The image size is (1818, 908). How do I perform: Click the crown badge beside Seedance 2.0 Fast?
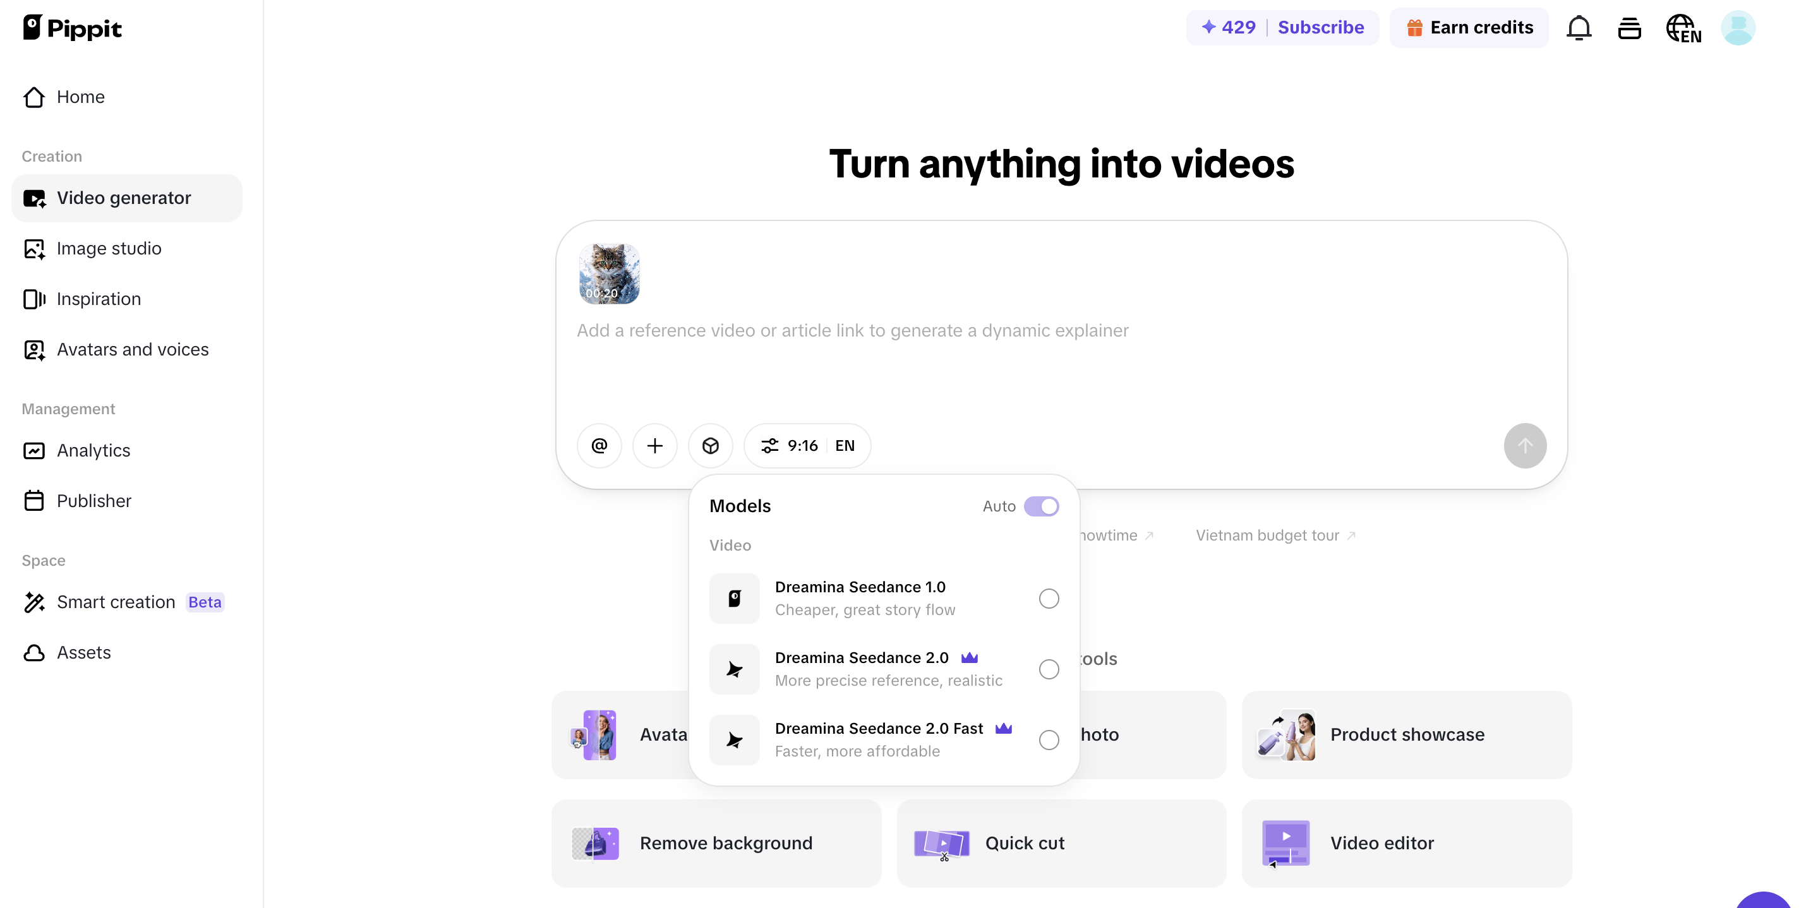(x=1004, y=728)
